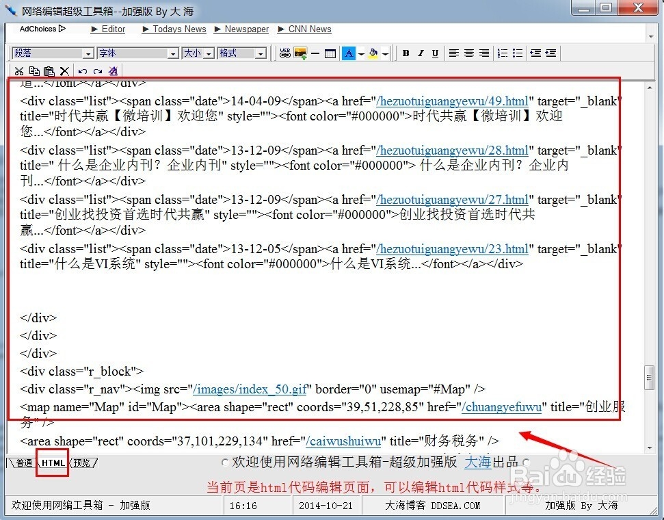Follow the /caiwushuiwu link
Image resolution: width=664 pixels, height=520 pixels.
[x=343, y=441]
